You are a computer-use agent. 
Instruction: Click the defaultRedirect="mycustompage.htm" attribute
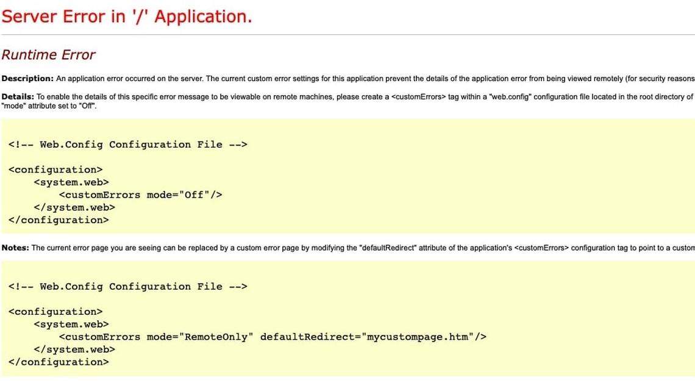(x=367, y=337)
